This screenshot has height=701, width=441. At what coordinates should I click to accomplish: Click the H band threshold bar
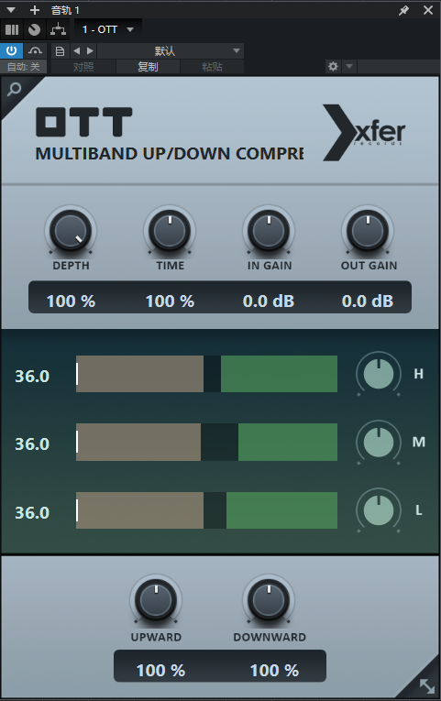tap(206, 374)
